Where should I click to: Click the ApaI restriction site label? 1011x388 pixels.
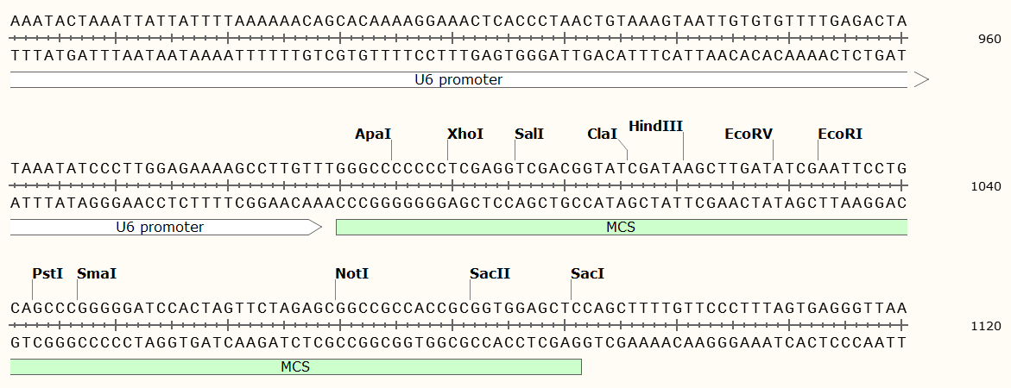click(373, 135)
